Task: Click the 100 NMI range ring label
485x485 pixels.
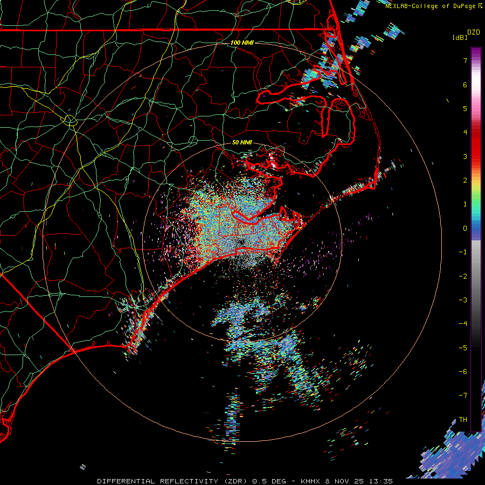Action: coord(242,43)
